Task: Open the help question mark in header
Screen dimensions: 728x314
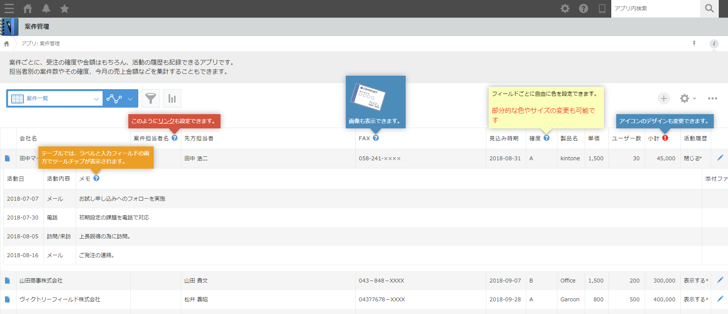Action: point(583,8)
